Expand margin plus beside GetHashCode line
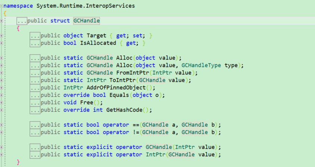This screenshot has width=315, height=167. click(x=1, y=110)
